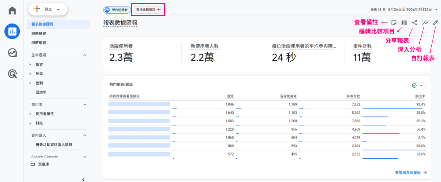The image size is (441, 182).
Task: Click the 活躍使用者 metric card label
Action: (x=121, y=45)
